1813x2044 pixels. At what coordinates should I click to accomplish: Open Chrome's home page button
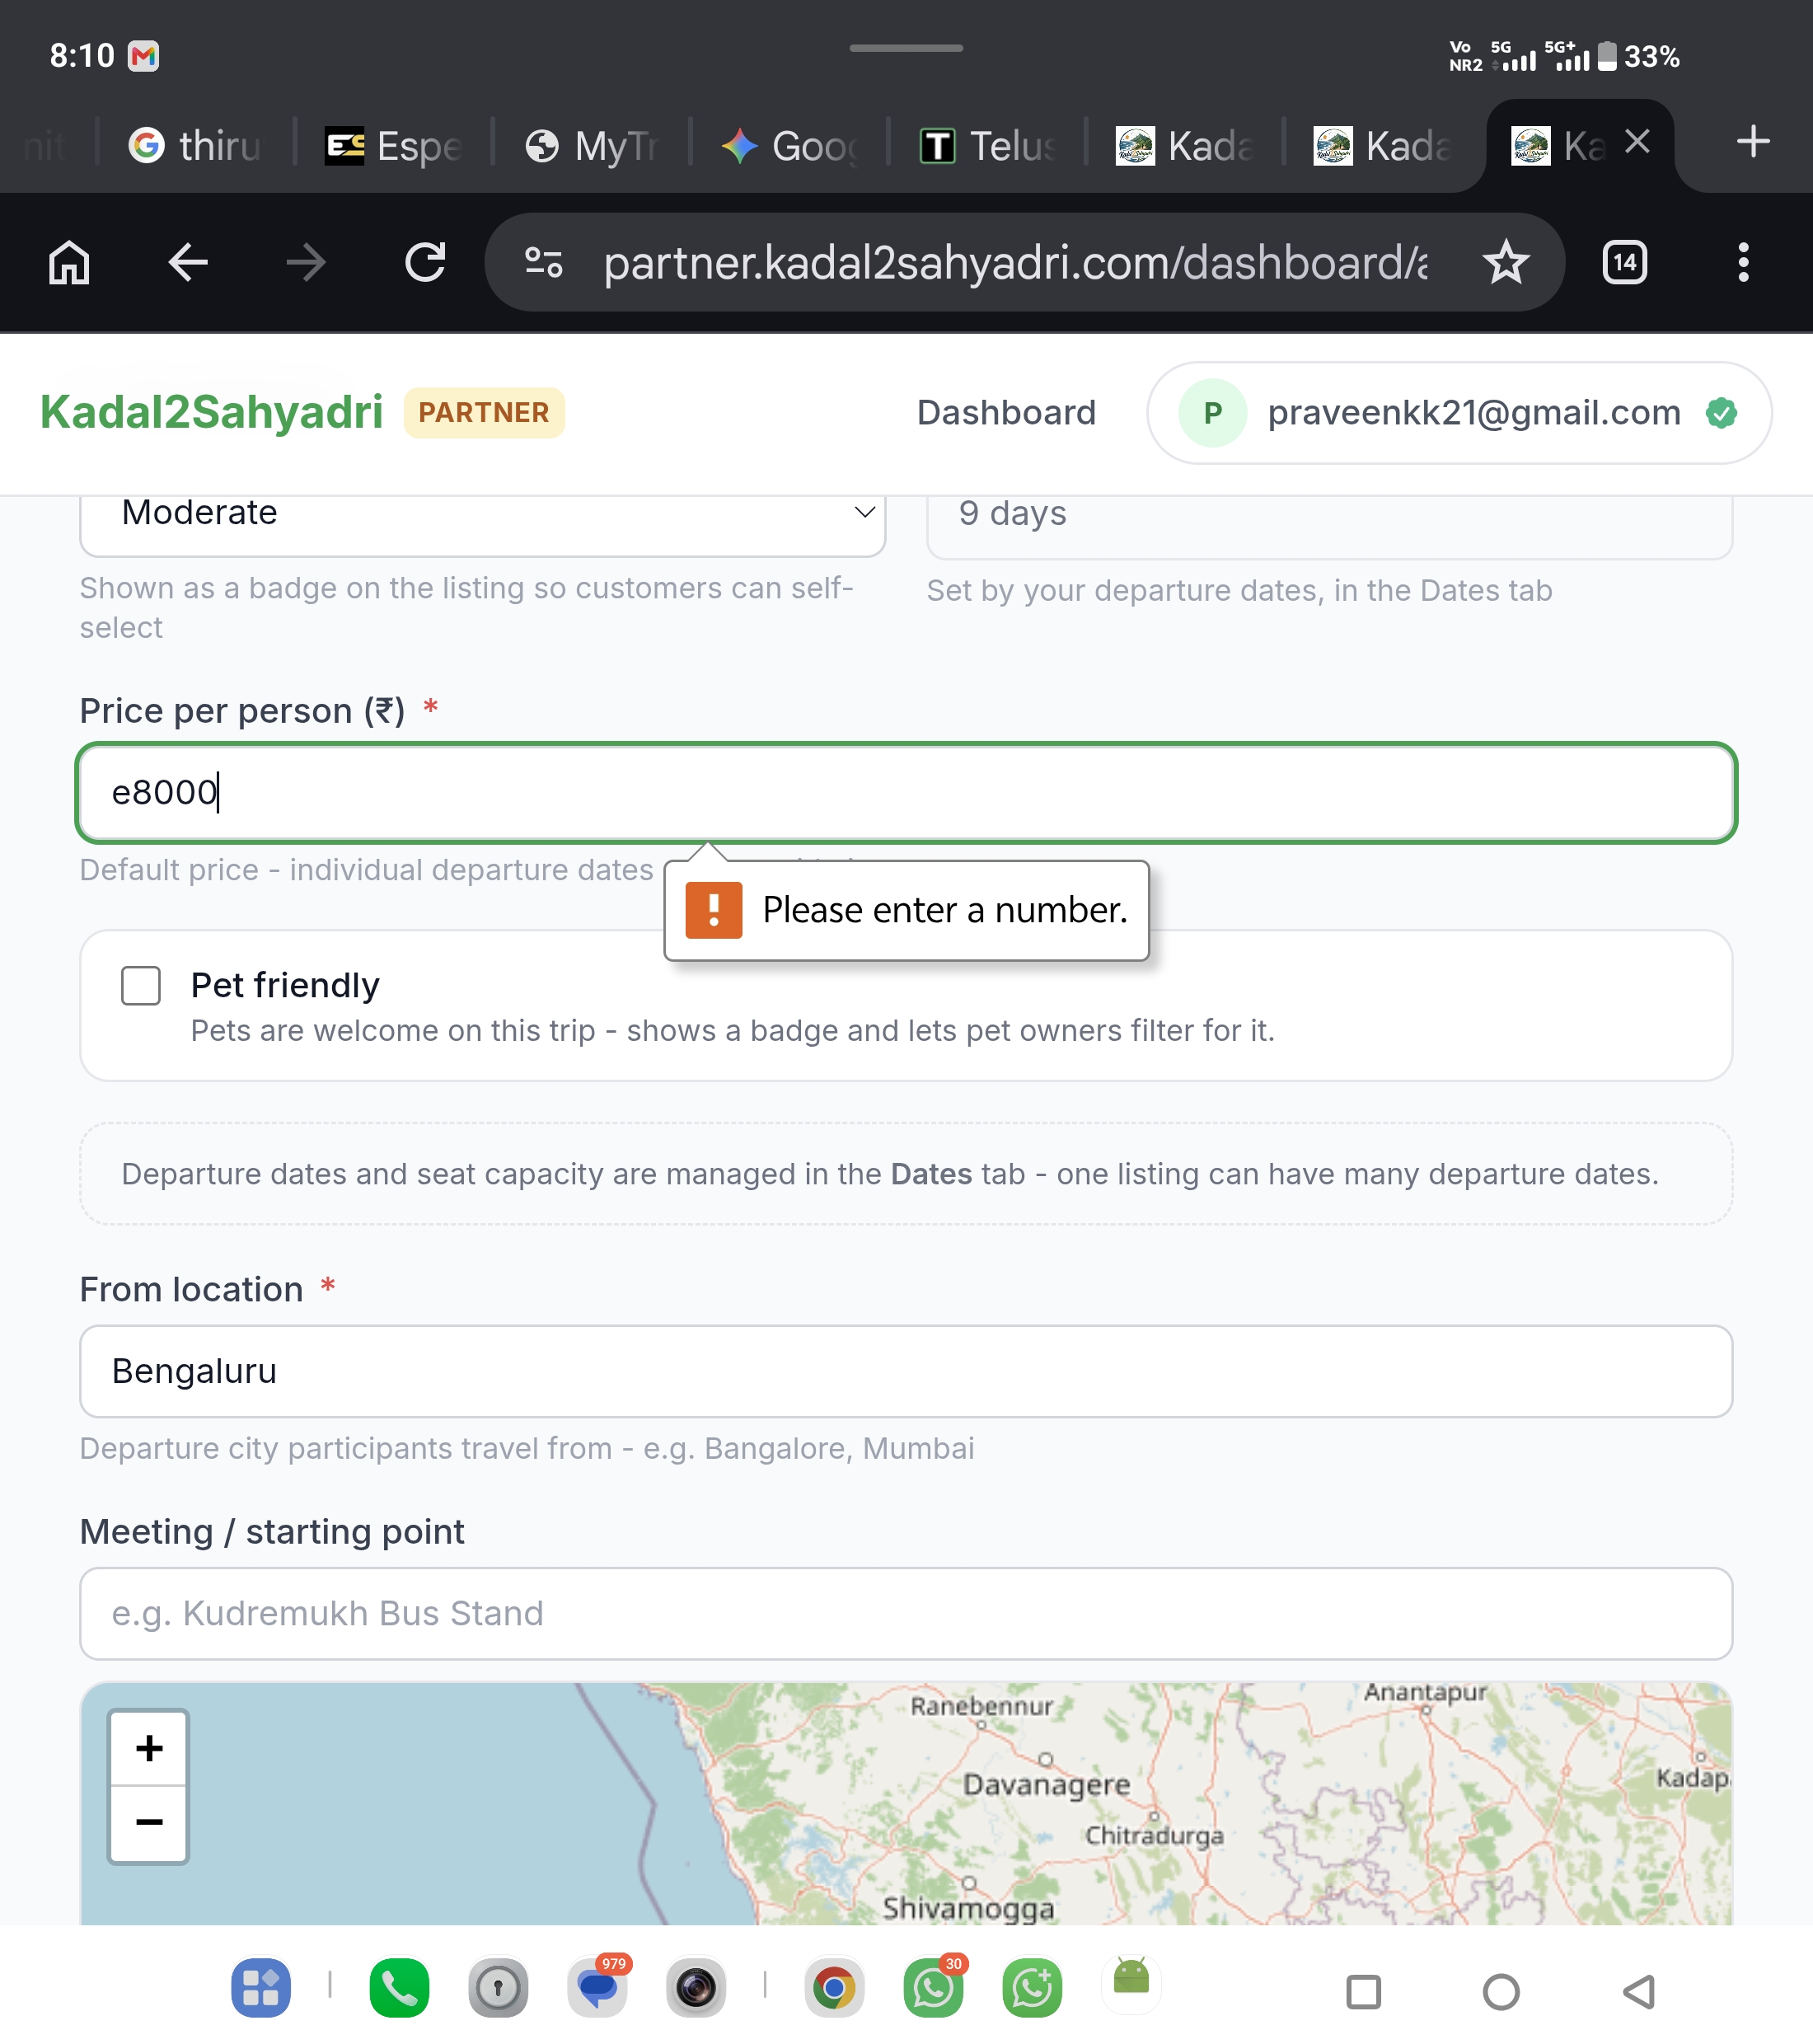coord(69,263)
